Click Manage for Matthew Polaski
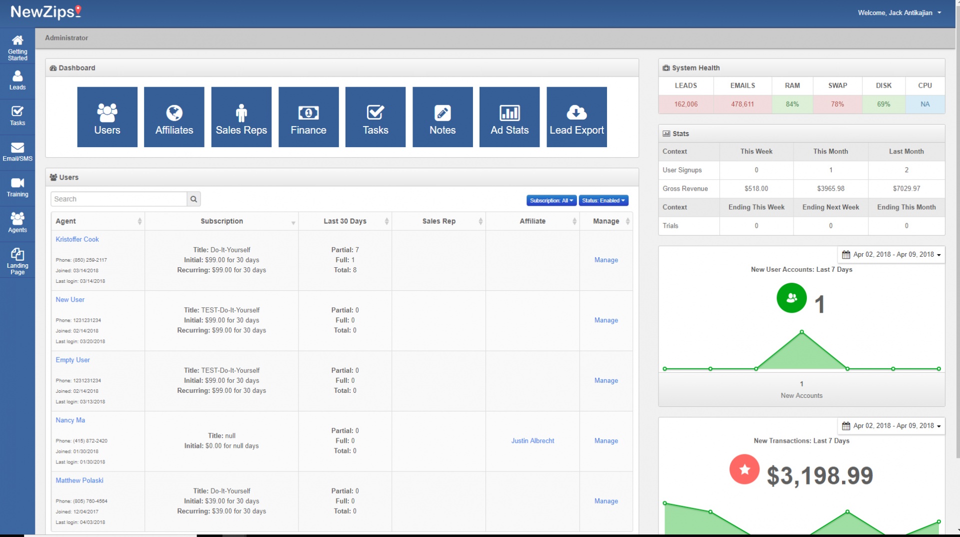The image size is (960, 537). tap(606, 501)
